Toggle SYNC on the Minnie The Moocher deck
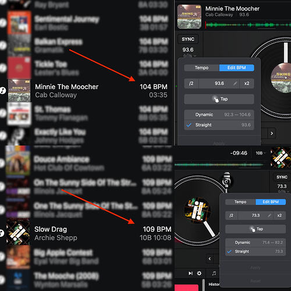 (x=188, y=39)
